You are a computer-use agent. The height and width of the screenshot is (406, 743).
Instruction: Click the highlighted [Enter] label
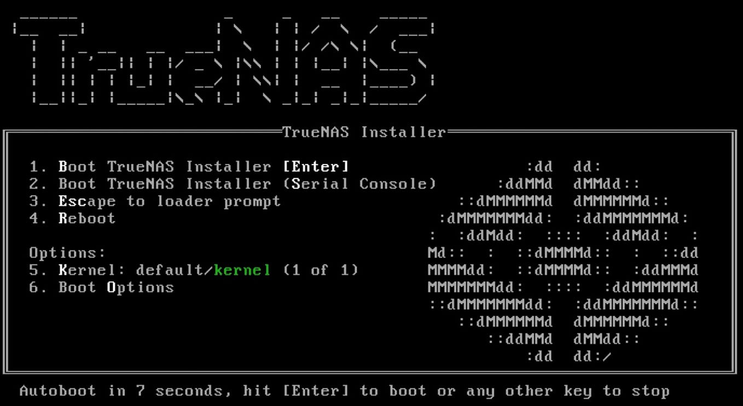[x=315, y=166]
